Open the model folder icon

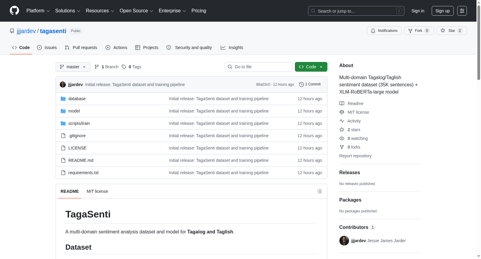pyautogui.click(x=63, y=111)
